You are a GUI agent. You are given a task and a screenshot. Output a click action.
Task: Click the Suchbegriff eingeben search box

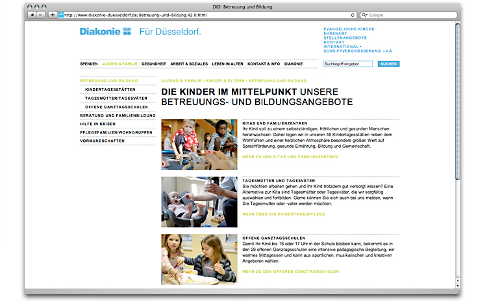(x=348, y=64)
